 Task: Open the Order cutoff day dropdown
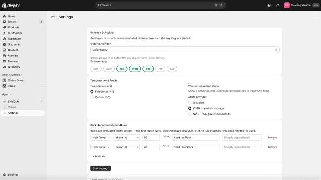[x=185, y=50]
